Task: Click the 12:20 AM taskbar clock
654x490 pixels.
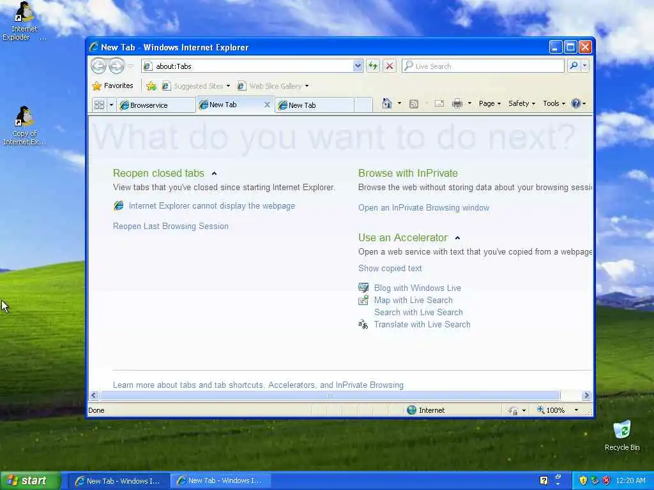Action: click(630, 481)
